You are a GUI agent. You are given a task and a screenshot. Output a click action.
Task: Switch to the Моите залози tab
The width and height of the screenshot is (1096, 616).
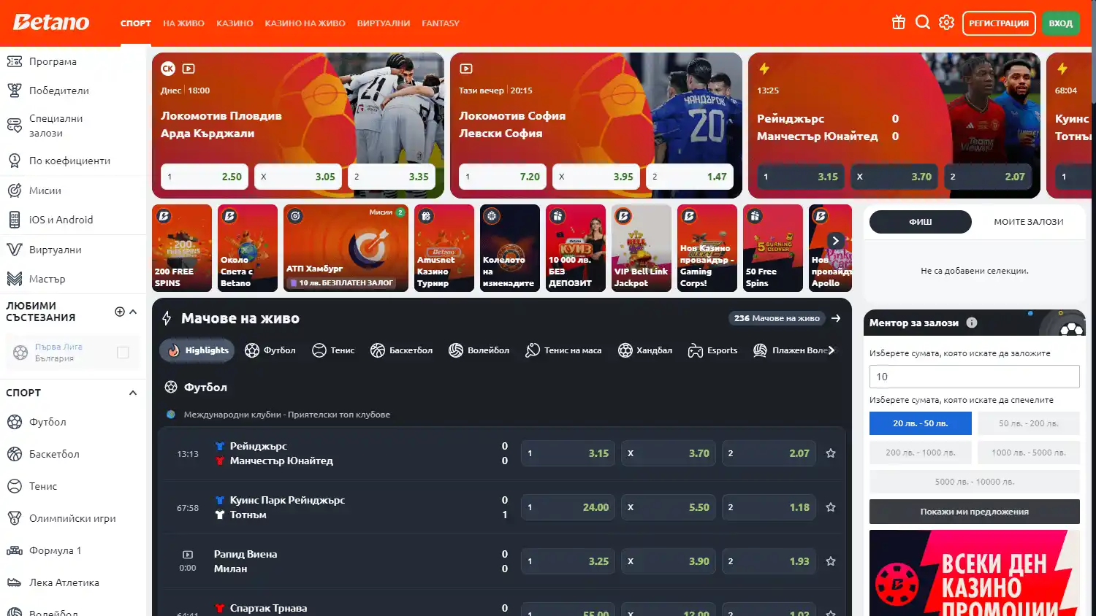[x=1028, y=222]
